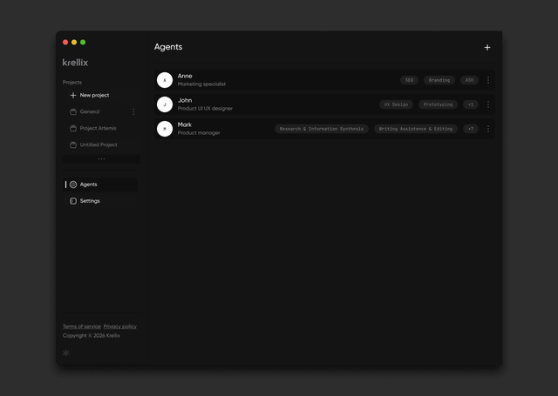Image resolution: width=558 pixels, height=396 pixels.
Task: Open Anne's three-dot options menu
Action: click(x=488, y=80)
